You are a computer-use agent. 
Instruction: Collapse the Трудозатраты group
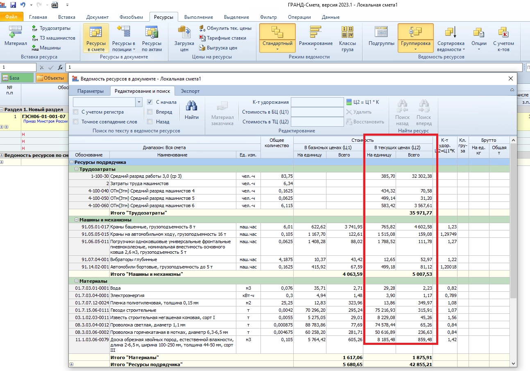coord(77,169)
